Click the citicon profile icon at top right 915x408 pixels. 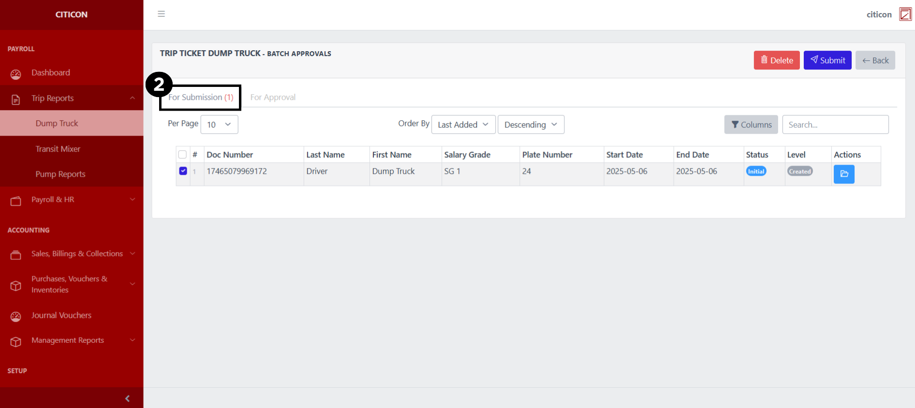[x=905, y=14]
